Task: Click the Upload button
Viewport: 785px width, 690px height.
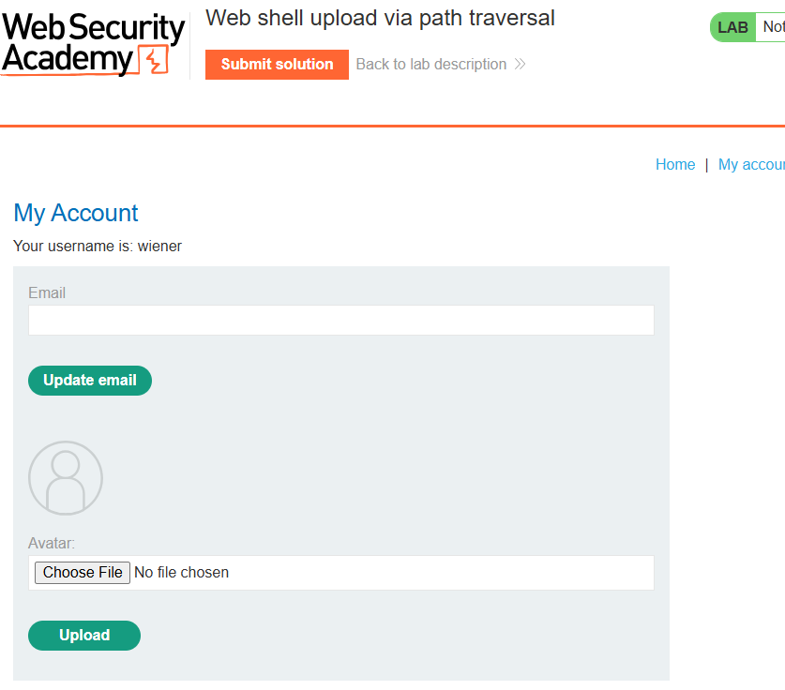Action: coord(84,636)
